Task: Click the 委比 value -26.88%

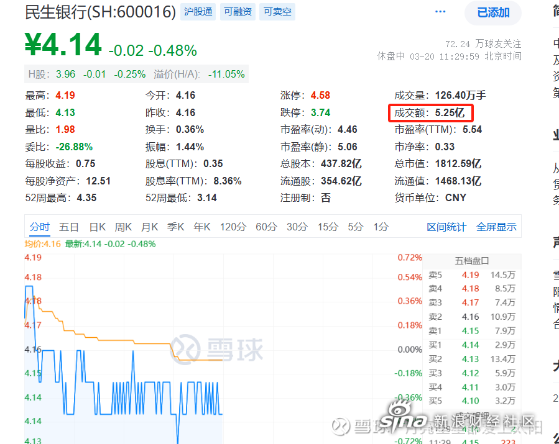Action: click(74, 147)
